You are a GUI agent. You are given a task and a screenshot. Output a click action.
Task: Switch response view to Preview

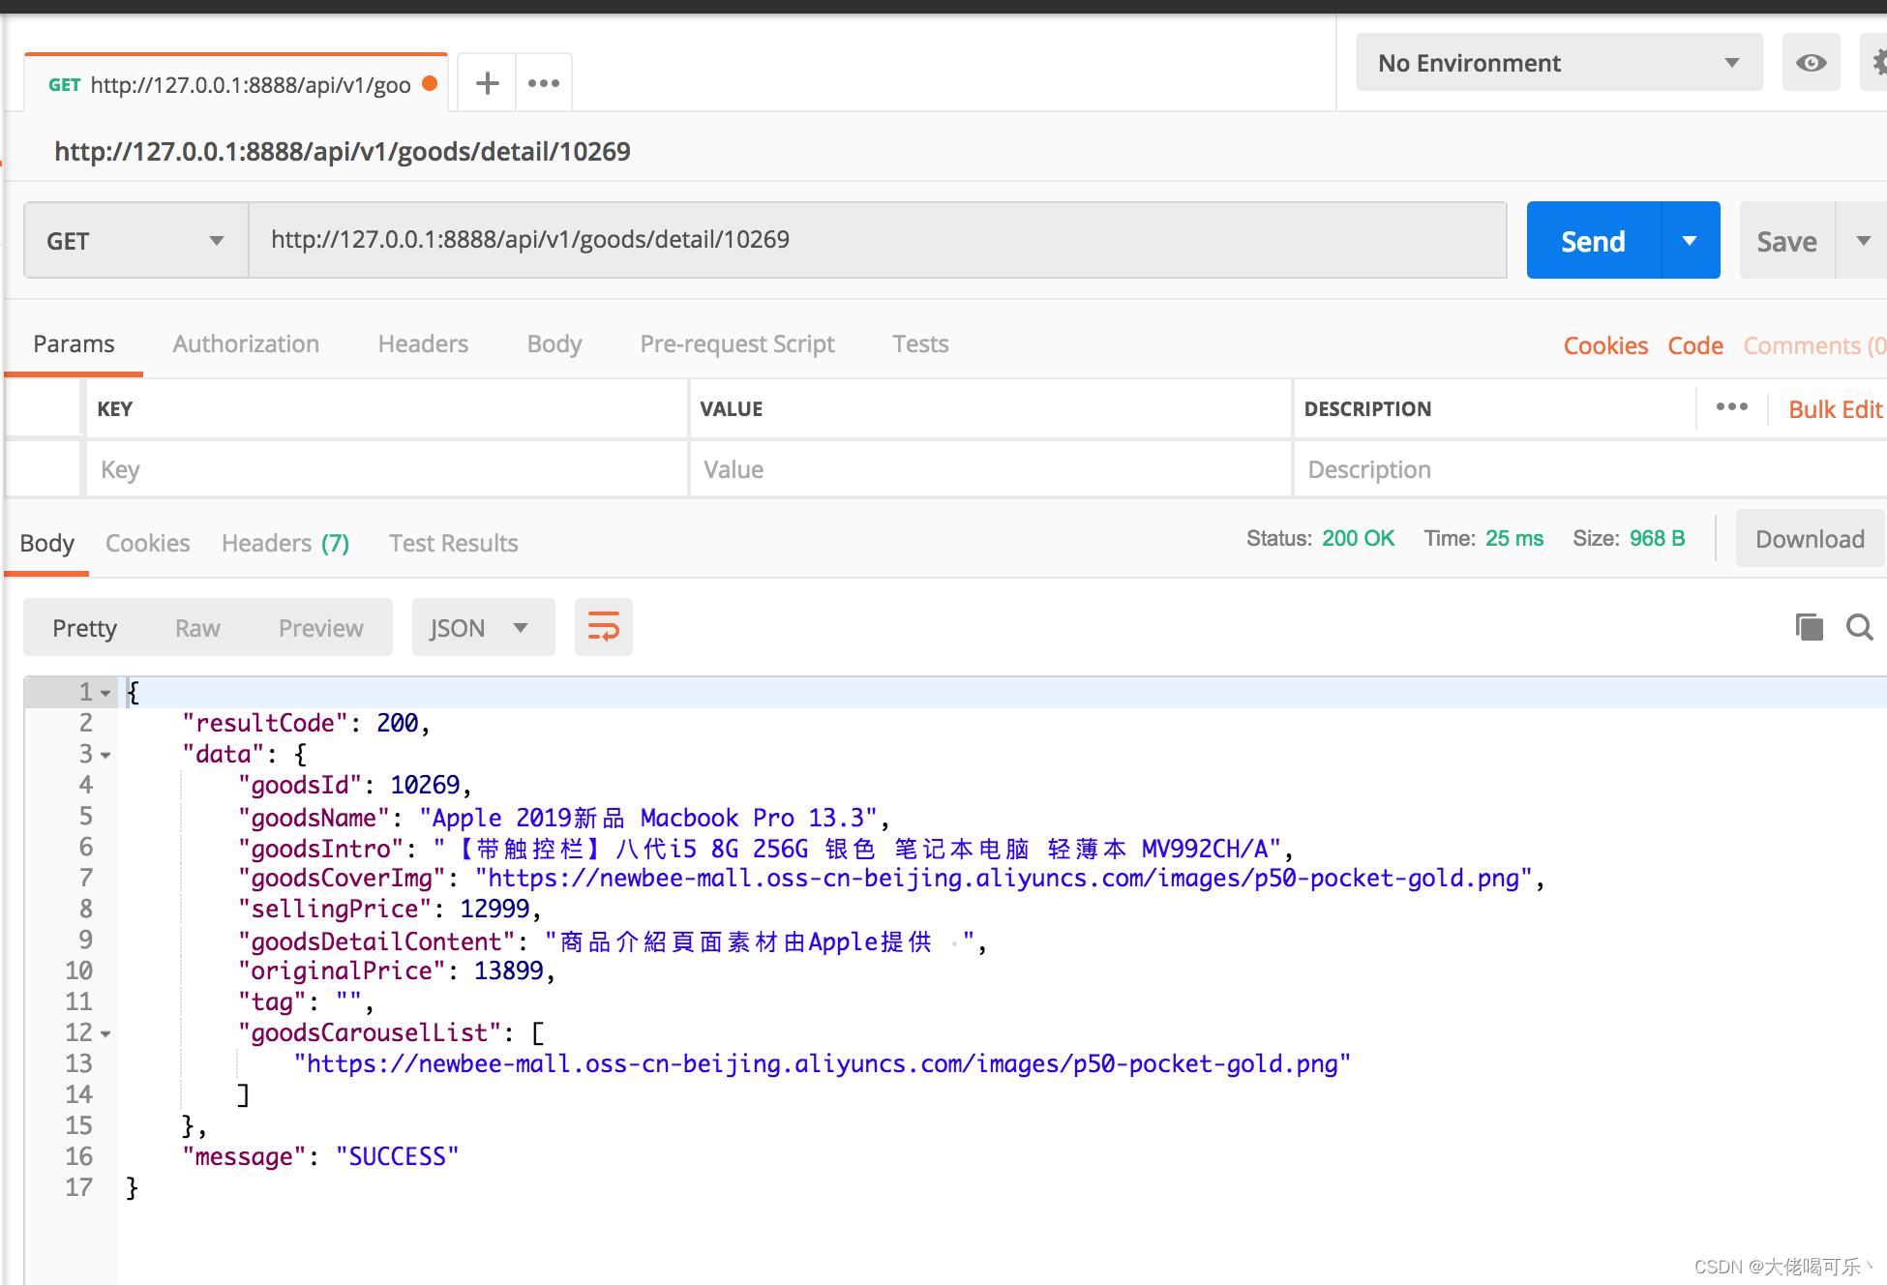click(320, 628)
